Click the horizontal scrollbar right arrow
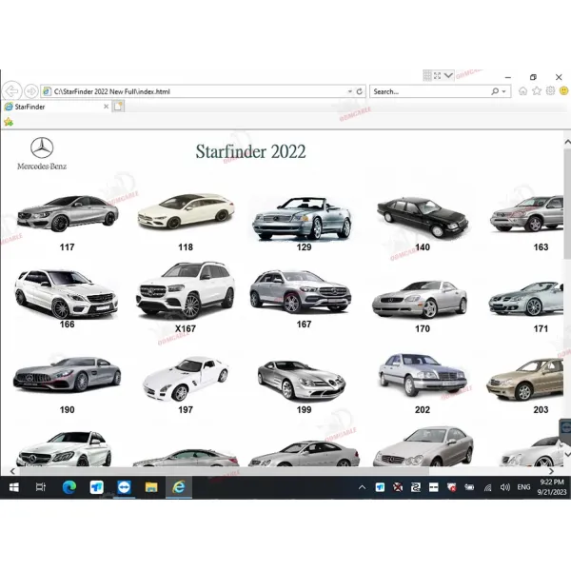The image size is (571, 571). coord(551,471)
